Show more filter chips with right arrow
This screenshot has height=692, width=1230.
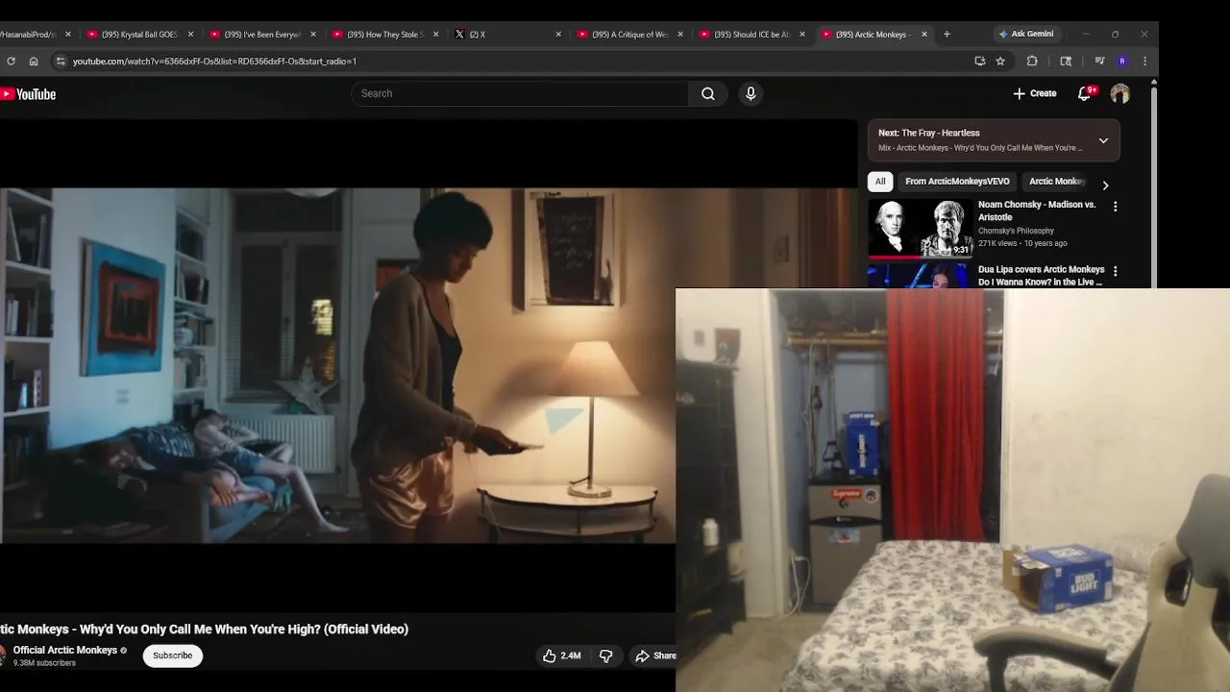click(x=1105, y=185)
